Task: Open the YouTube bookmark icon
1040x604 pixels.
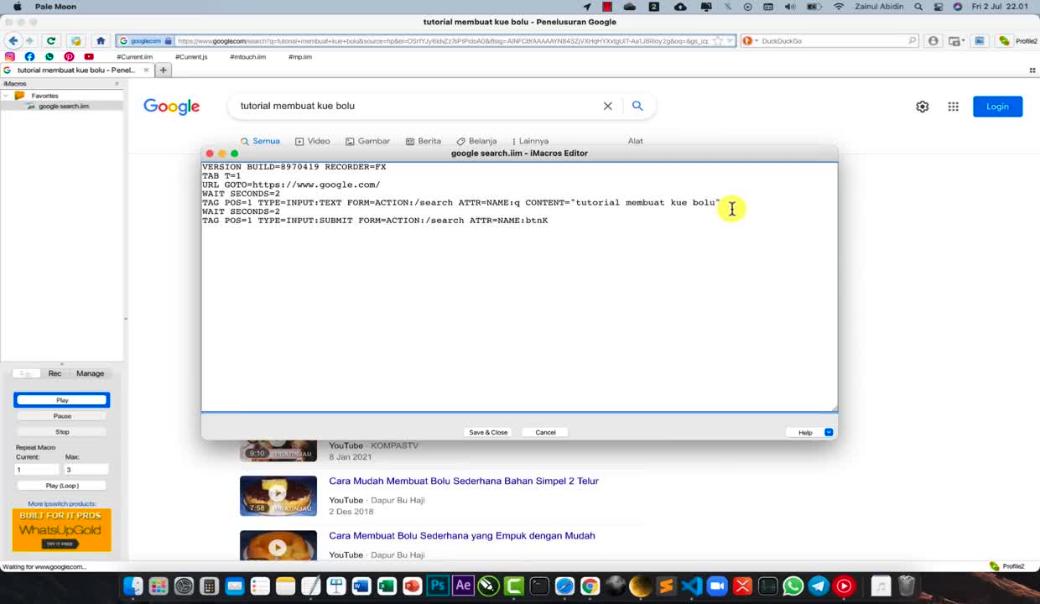Action: click(89, 57)
